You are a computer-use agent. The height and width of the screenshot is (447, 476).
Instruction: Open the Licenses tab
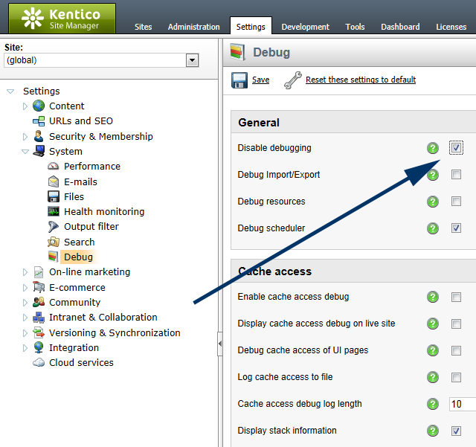pyautogui.click(x=451, y=27)
